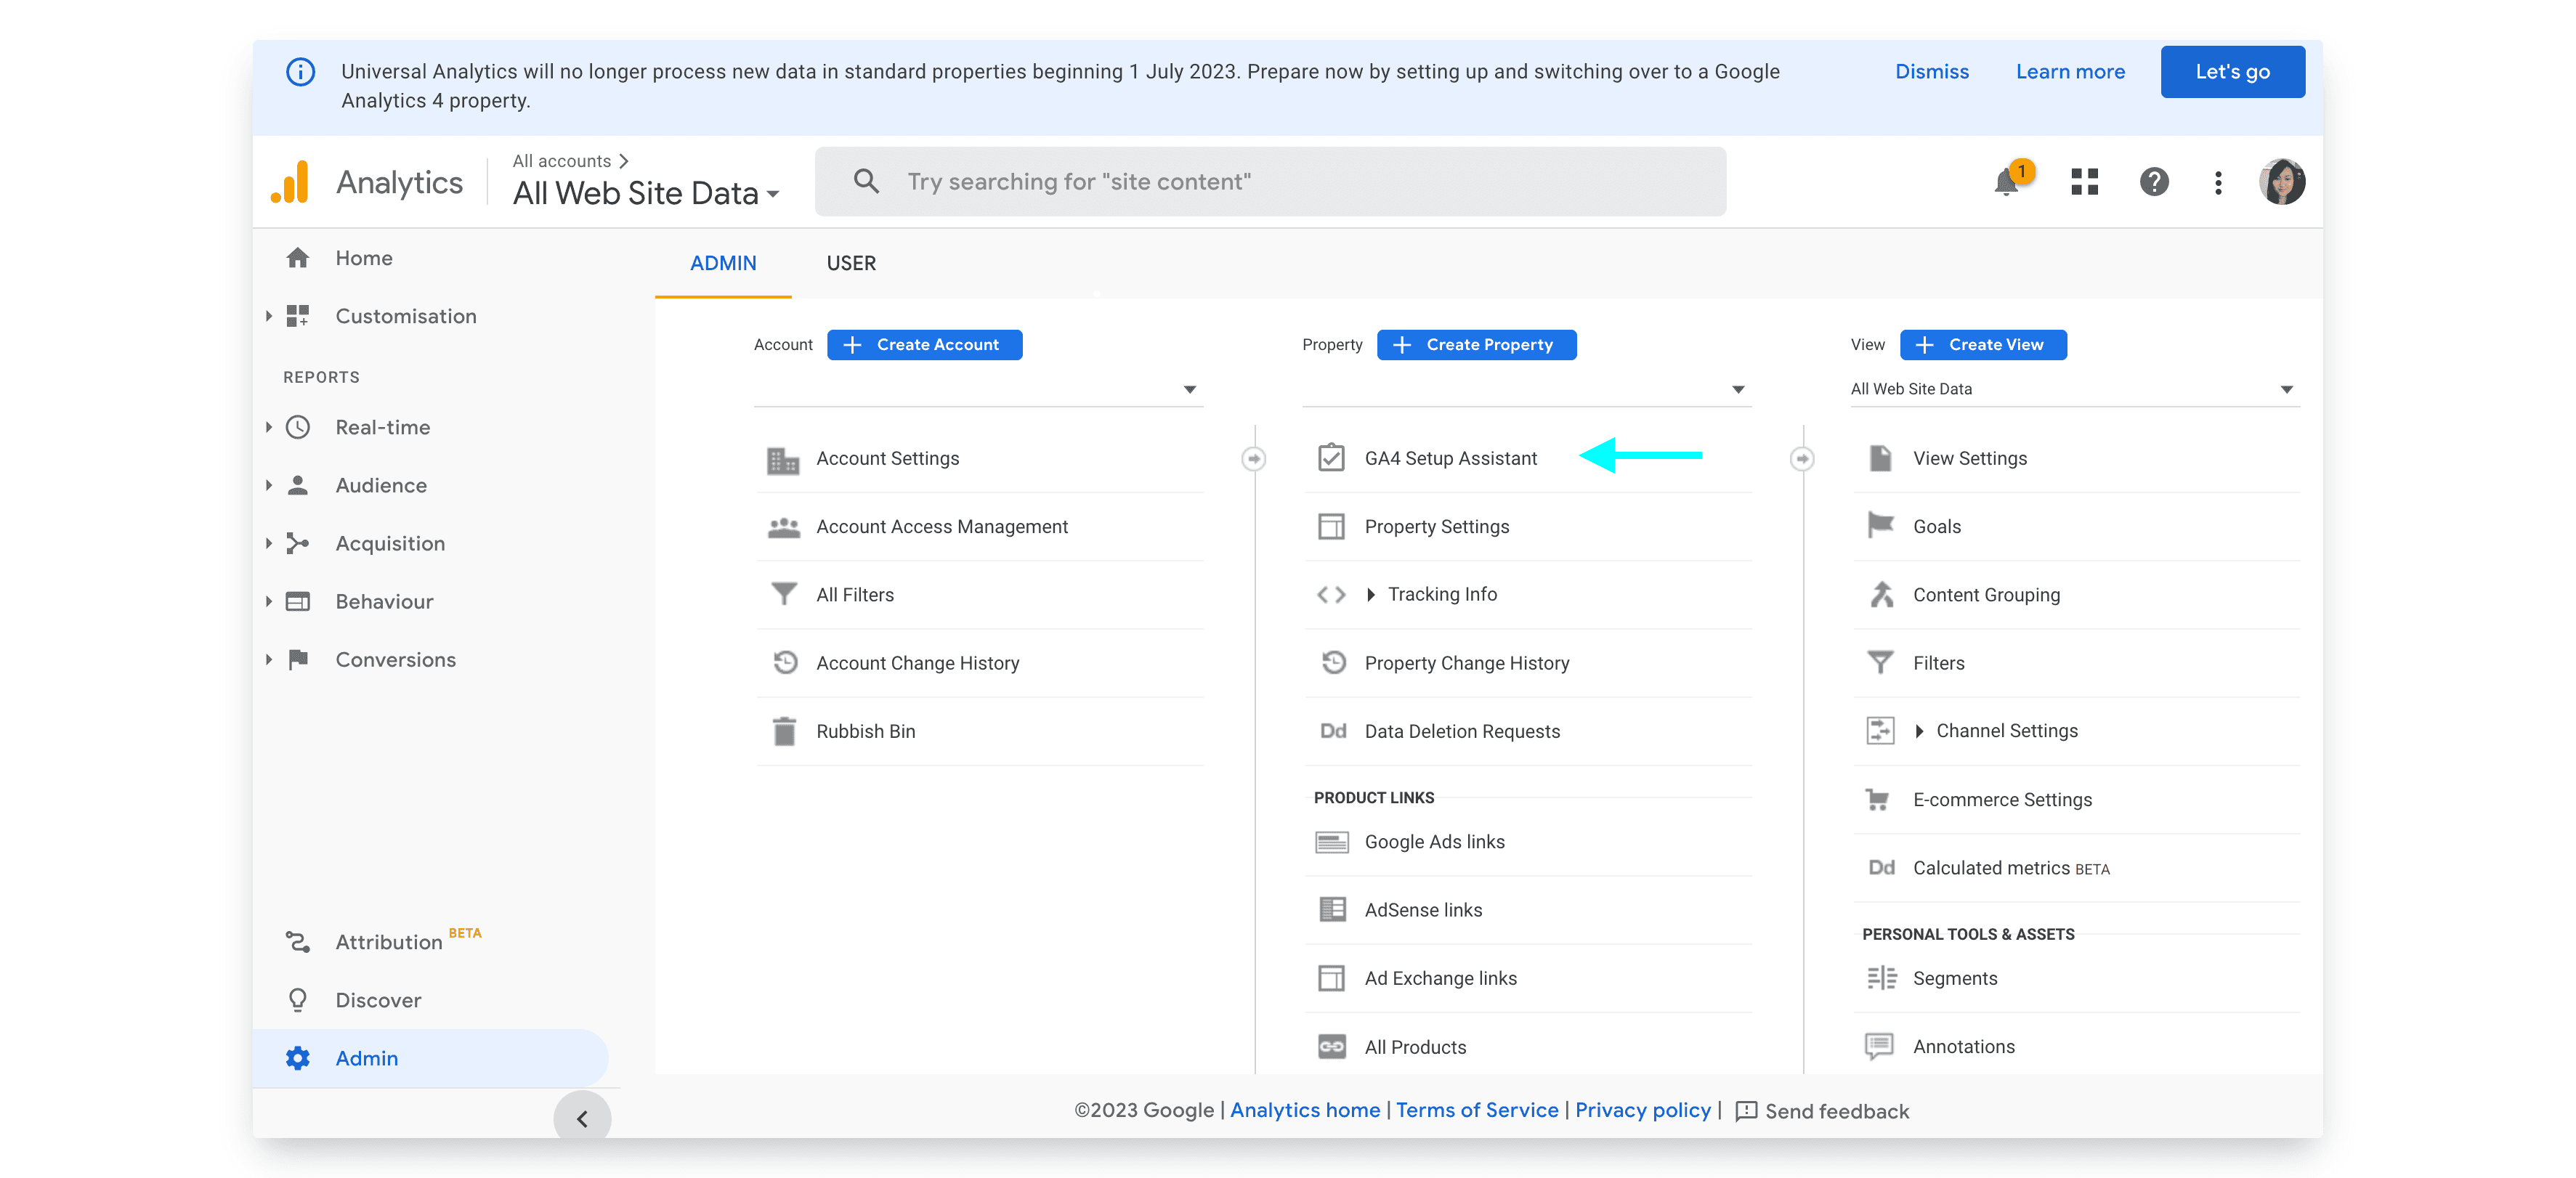The height and width of the screenshot is (1178, 2576).
Task: Click the E-commerce Settings cart icon
Action: pos(1878,799)
